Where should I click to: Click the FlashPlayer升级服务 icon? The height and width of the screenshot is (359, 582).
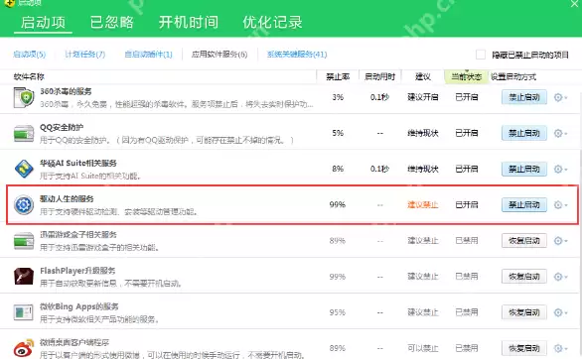pos(24,277)
